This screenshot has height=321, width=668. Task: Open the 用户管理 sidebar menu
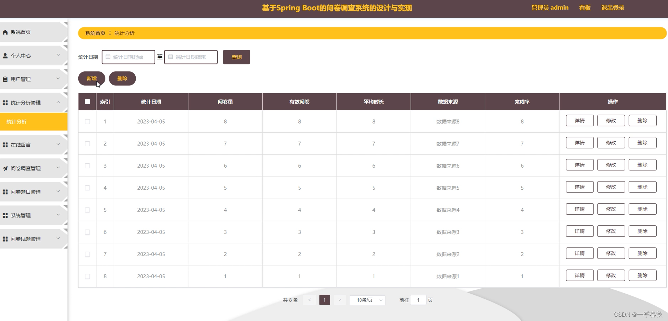click(33, 79)
